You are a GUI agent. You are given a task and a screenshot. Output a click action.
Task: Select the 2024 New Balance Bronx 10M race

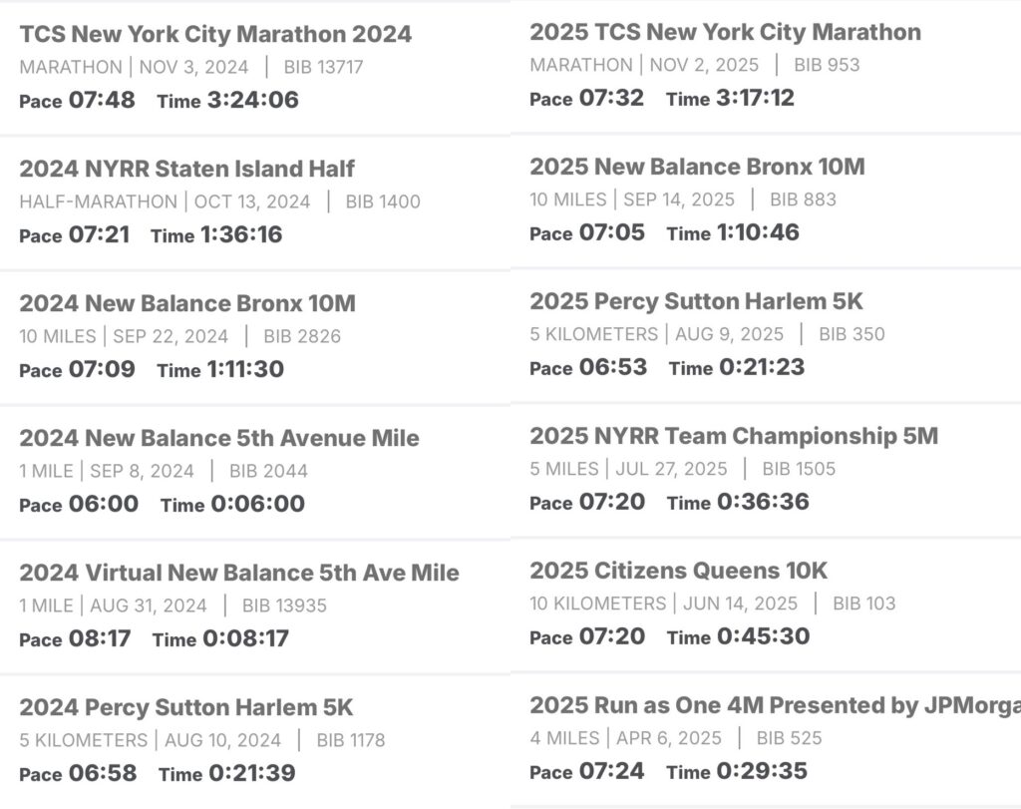[x=187, y=303]
